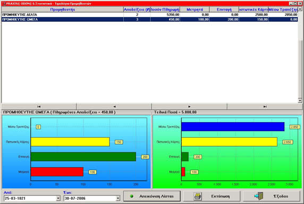Click Μετρητά column header
304x204 pixels.
point(195,10)
